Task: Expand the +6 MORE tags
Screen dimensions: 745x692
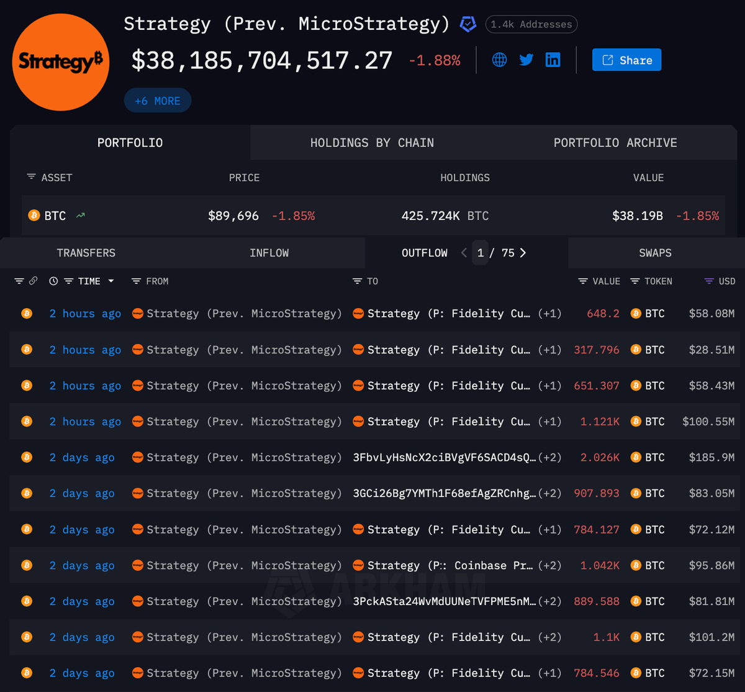Action: click(x=158, y=101)
